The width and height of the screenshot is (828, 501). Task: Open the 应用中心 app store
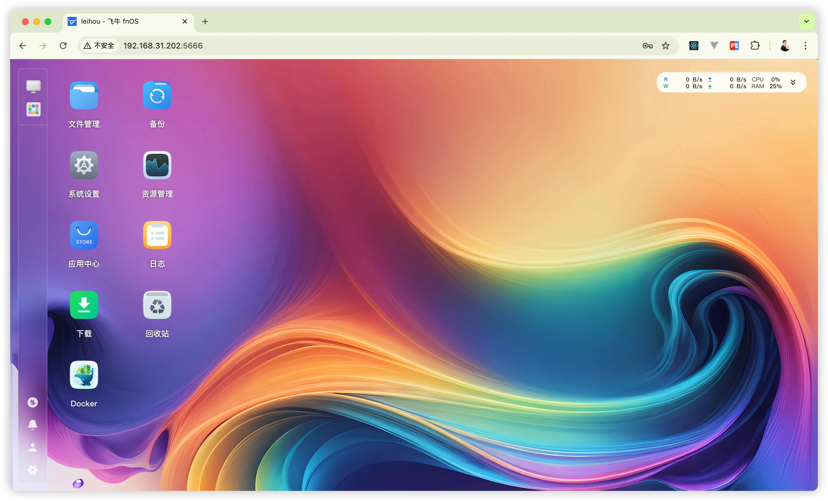84,235
